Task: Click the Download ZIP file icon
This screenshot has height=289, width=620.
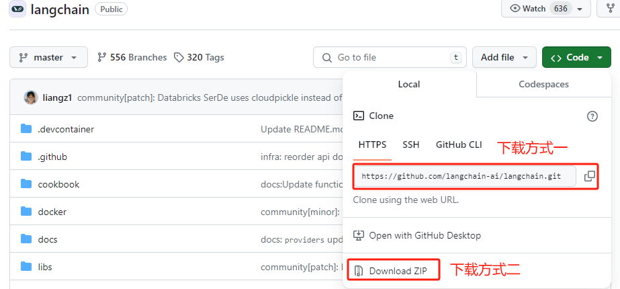Action: click(359, 271)
